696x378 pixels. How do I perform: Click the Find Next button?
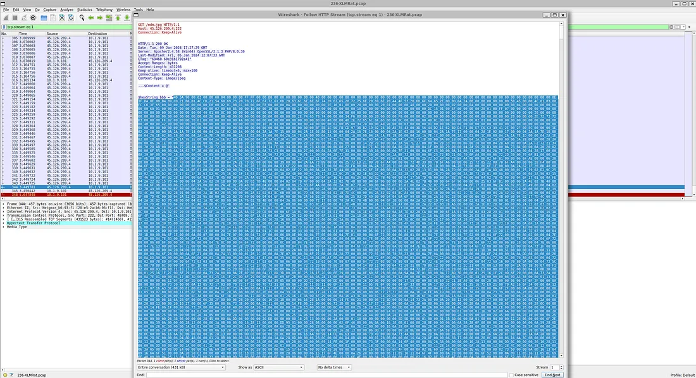552,375
